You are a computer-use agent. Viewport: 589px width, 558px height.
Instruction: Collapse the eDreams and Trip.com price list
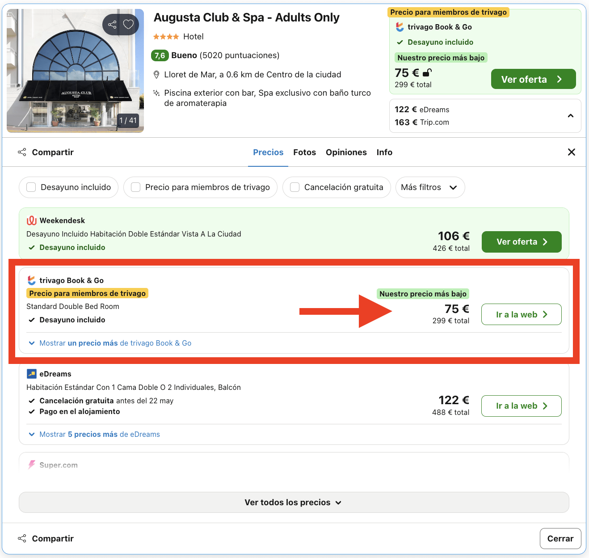point(570,116)
